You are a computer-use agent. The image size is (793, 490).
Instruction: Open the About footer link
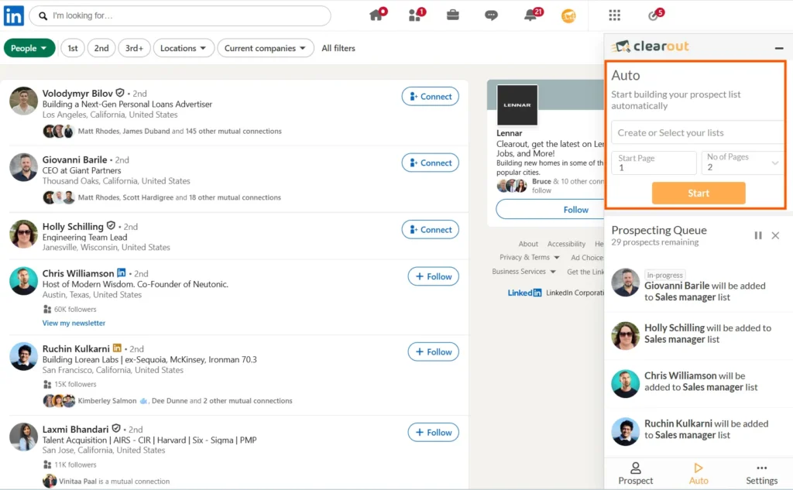coord(528,244)
